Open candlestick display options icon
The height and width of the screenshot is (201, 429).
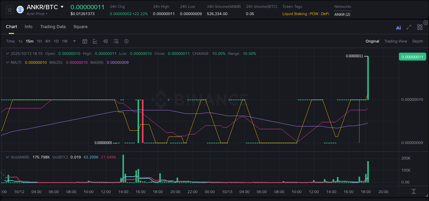tap(105, 41)
